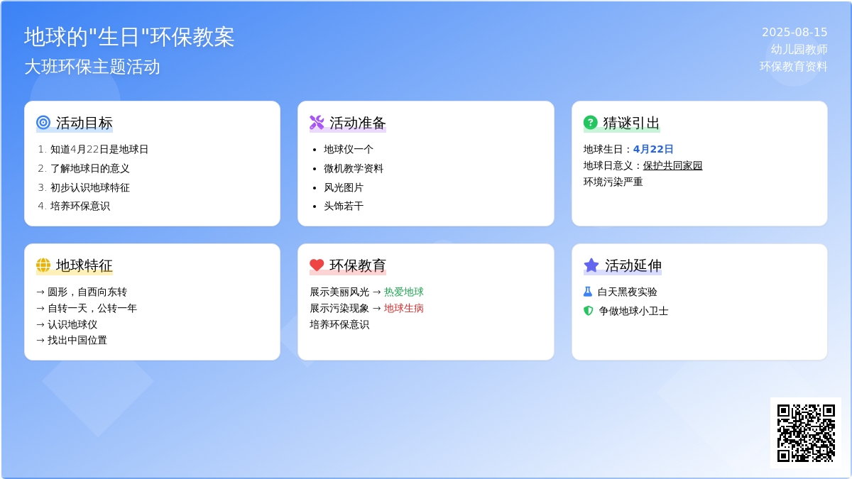Click the red heart icon beside 环保教育
The height and width of the screenshot is (479, 852).
click(x=317, y=265)
